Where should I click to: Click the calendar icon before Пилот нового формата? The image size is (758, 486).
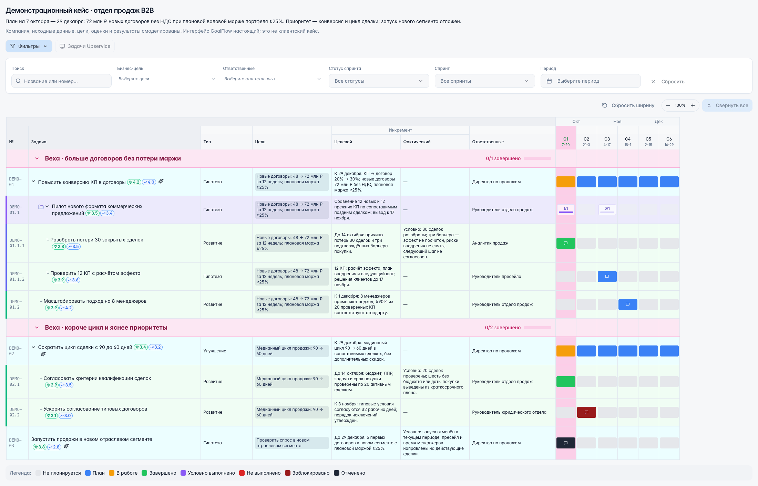coord(41,207)
